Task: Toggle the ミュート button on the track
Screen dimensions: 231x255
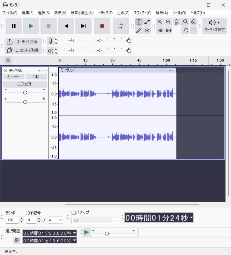Action: (14, 77)
